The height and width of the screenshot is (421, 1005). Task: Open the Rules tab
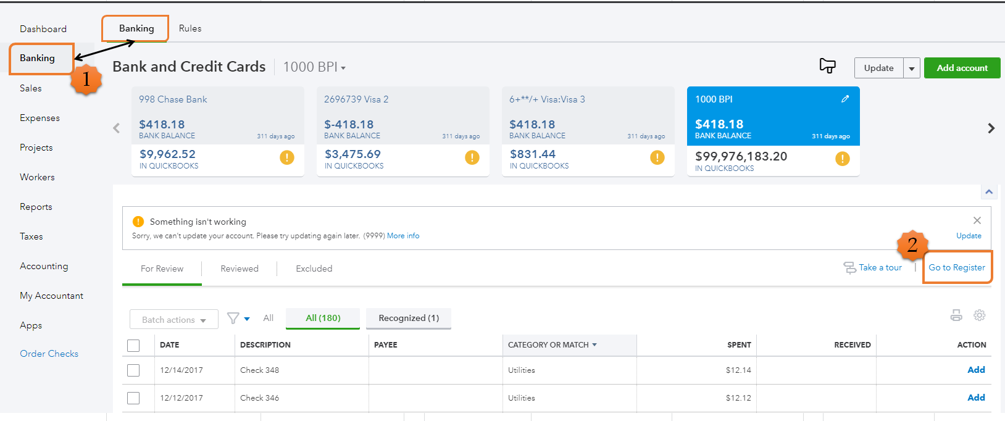click(190, 28)
